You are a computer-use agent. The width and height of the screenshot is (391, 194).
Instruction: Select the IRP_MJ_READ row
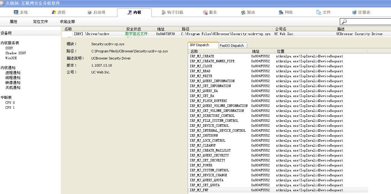278,71
